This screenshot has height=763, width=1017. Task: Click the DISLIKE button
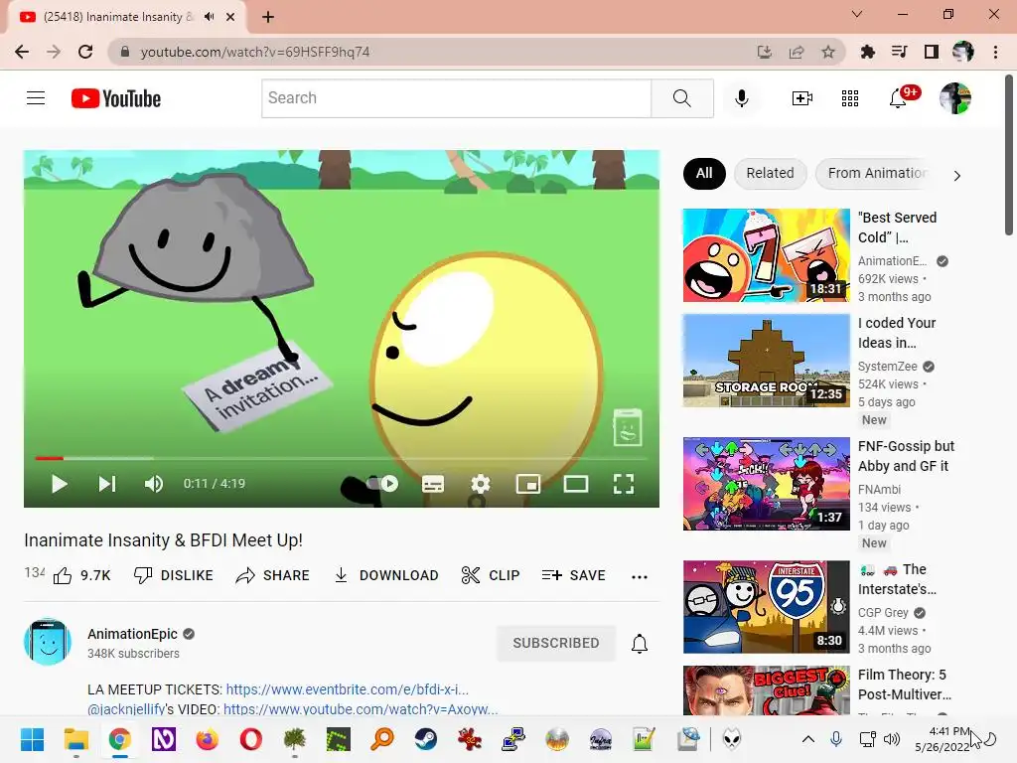point(173,575)
